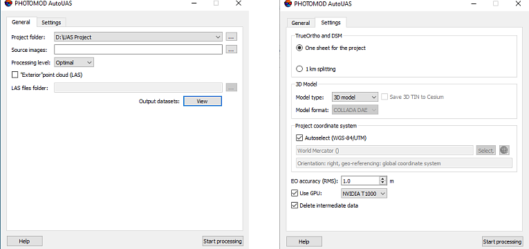Toggle Autoselect (WGS-84/UTM) checkbox
Screen dimensions: 529x249
299,138
